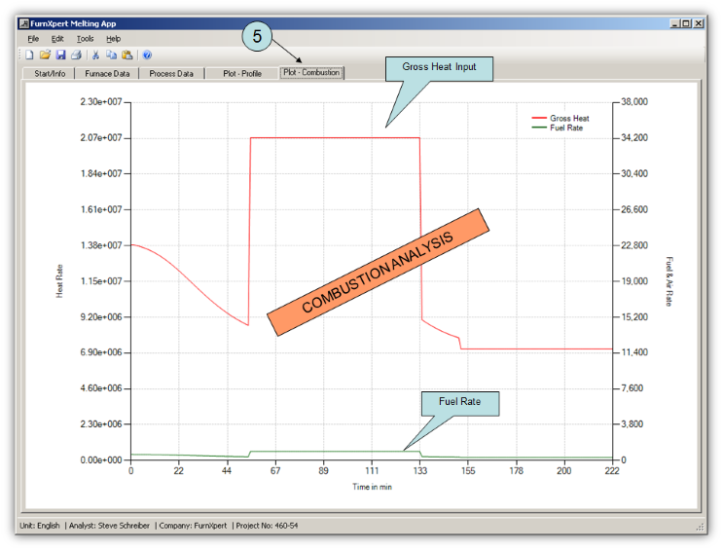Screen dimensions: 723x550
Task: Click the Save floppy disk icon
Action: click(60, 55)
